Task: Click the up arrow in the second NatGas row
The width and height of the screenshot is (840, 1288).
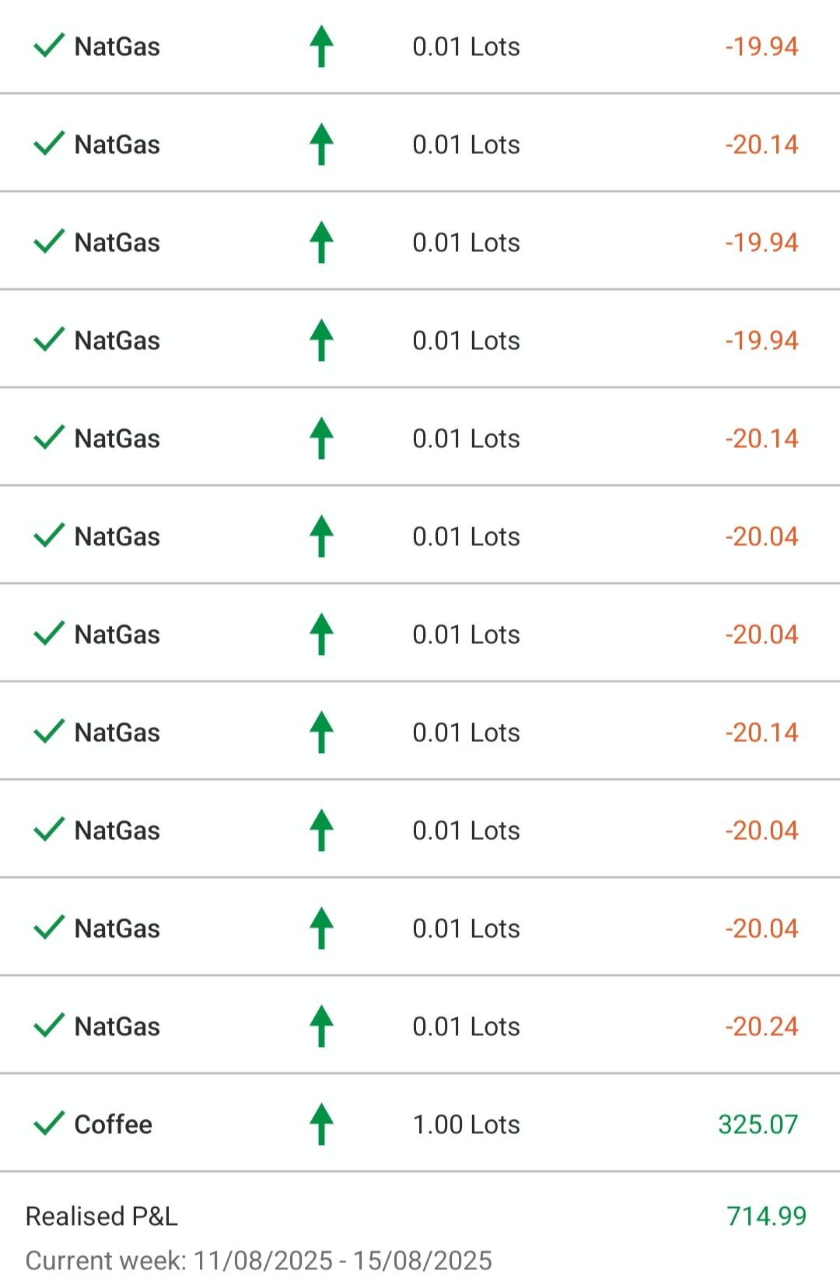Action: click(x=321, y=144)
